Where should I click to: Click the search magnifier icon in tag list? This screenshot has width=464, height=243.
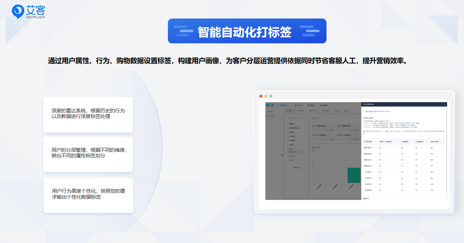[x=304, y=118]
